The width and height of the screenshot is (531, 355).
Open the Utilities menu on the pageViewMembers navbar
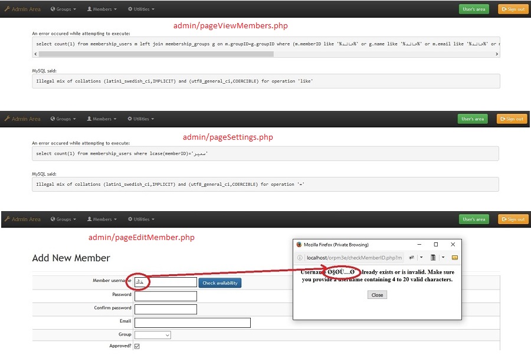click(x=141, y=9)
